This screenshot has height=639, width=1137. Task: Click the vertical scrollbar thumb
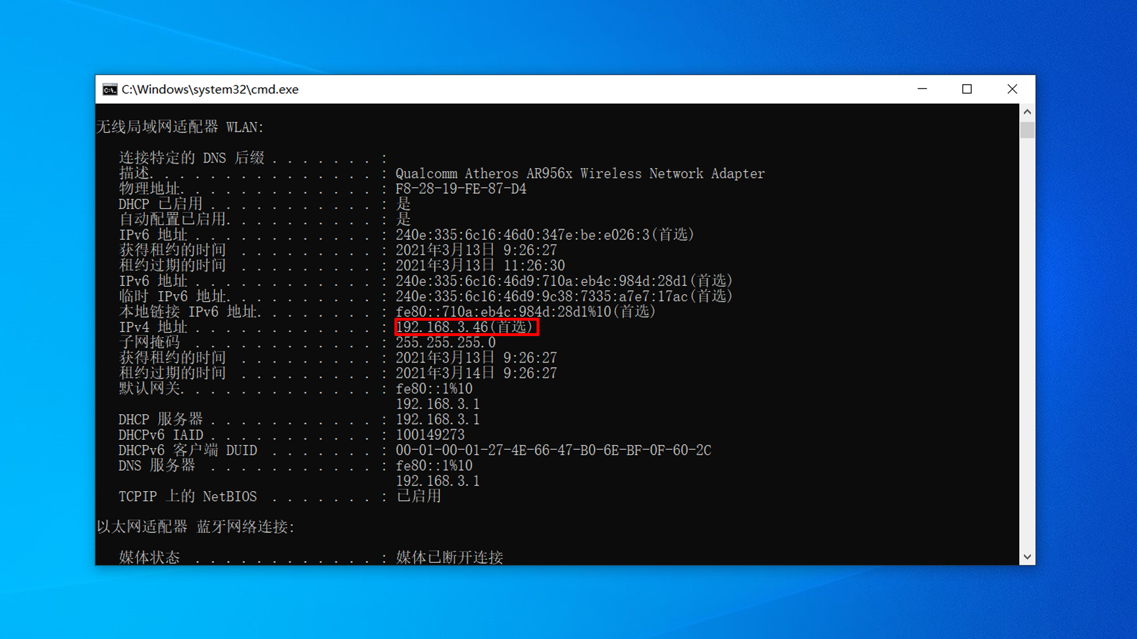1027,130
